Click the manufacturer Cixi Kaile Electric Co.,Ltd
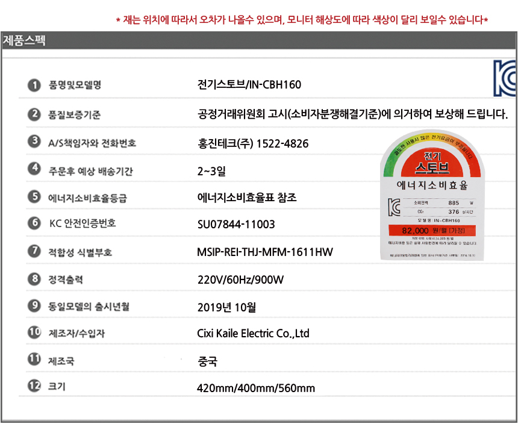The image size is (518, 424). tap(253, 333)
